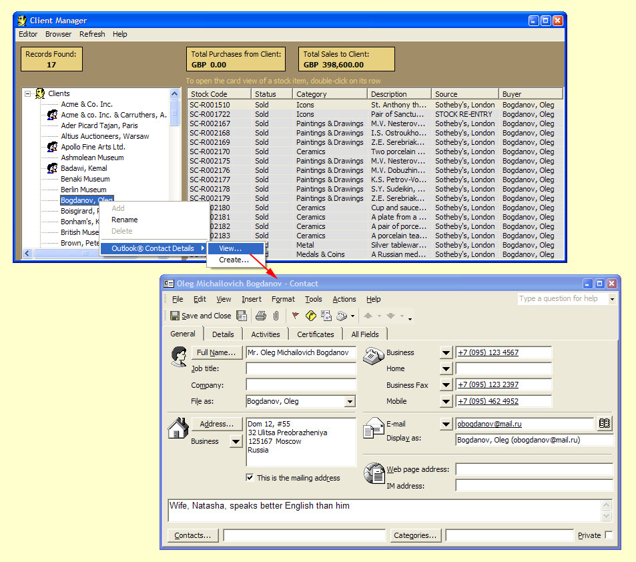Click stock row SC-R002170
Screen dimensions: 636x562
point(375,152)
